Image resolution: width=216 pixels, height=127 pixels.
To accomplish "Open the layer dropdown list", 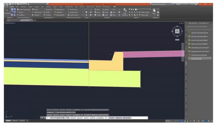I will coord(144,9).
